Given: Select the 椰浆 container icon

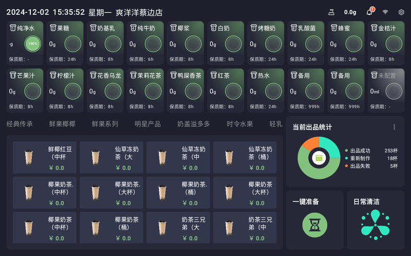Looking at the screenshot, I should click(173, 28).
